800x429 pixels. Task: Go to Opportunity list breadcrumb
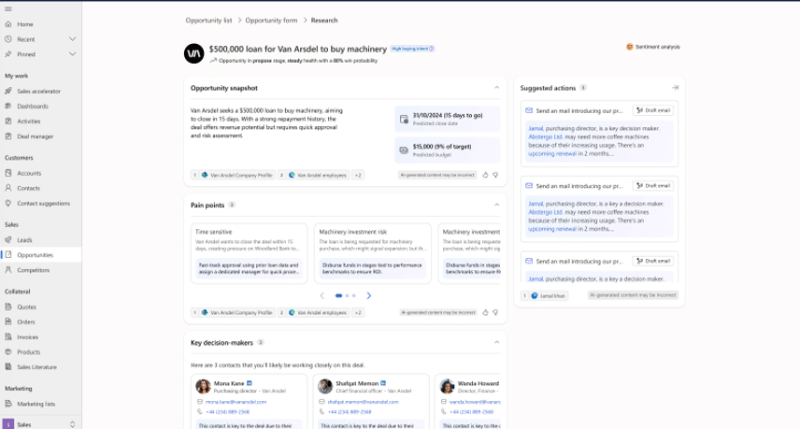(x=208, y=20)
